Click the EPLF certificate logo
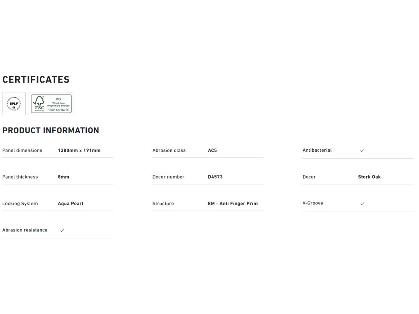The height and width of the screenshot is (314, 419). pos(14,104)
